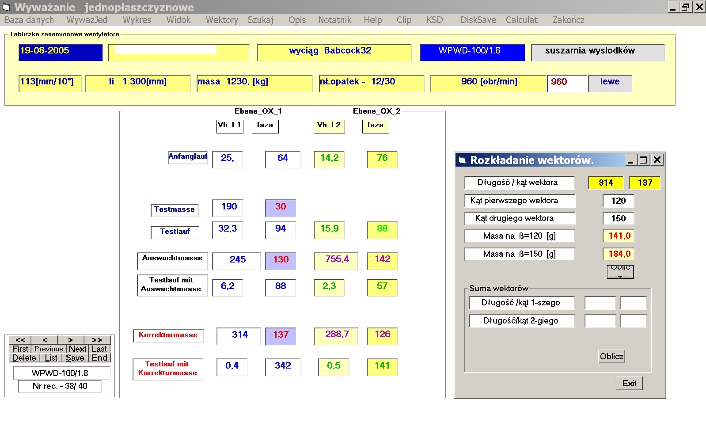Image resolution: width=706 pixels, height=430 pixels.
Task: Click first empty Długość/kąt 1-szego input
Action: click(600, 303)
